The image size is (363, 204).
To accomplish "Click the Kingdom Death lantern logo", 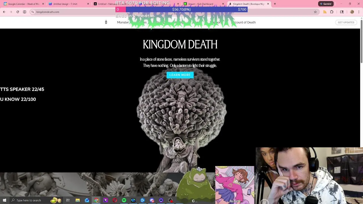I will tap(106, 22).
